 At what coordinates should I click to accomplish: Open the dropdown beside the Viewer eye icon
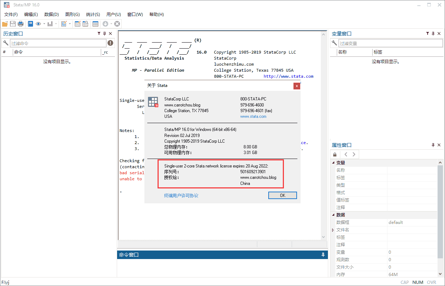tap(44, 23)
